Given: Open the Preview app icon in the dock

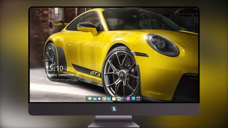Looking at the screenshot, I should coord(104,99).
